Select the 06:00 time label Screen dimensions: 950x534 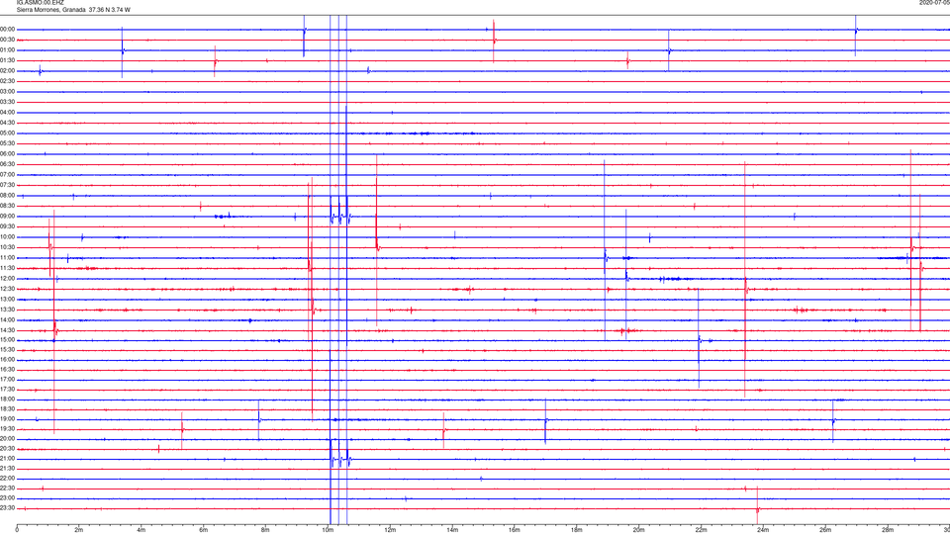tap(8, 154)
